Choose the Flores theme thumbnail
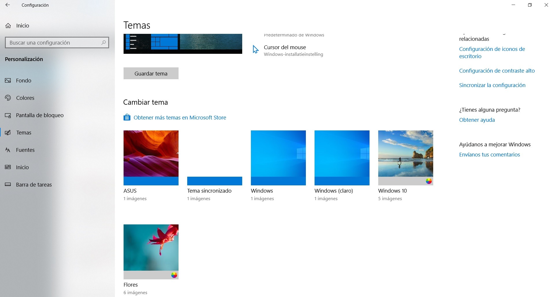Image resolution: width=553 pixels, height=297 pixels. click(151, 251)
